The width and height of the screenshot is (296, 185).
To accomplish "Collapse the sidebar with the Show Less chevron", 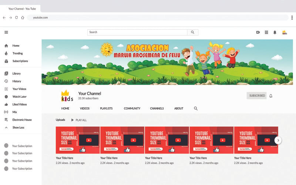I will tap(6, 128).
